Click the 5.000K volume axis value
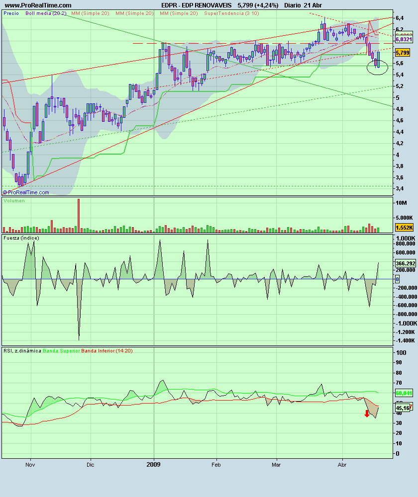This screenshot has width=418, height=497. [404, 218]
